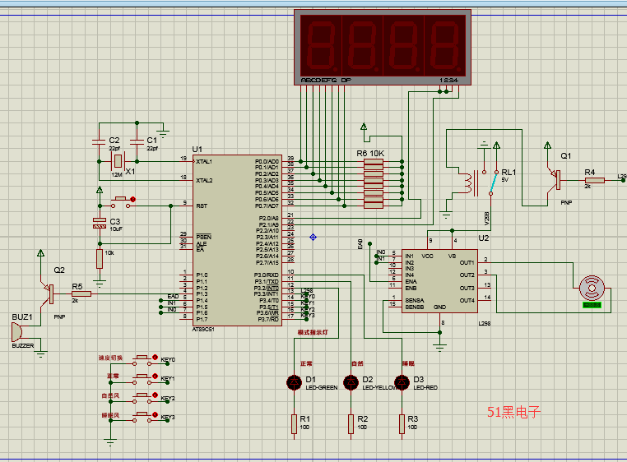The height and width of the screenshot is (462, 627).
Task: Click the 'U1' reference label
Action: click(197, 150)
